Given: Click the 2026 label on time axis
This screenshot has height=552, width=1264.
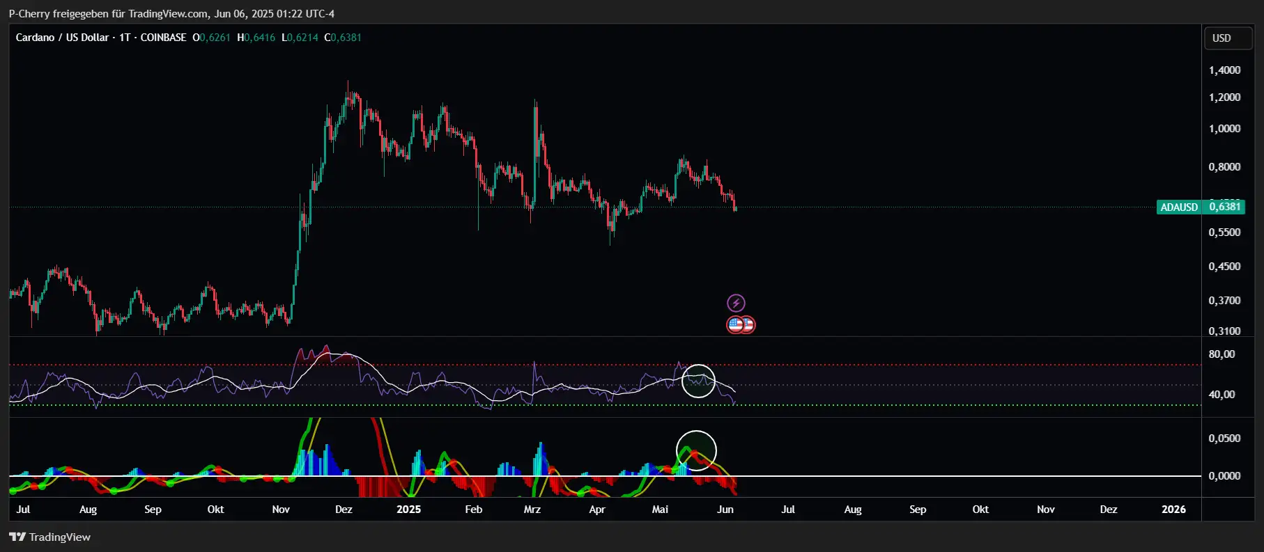Looking at the screenshot, I should pos(1173,510).
